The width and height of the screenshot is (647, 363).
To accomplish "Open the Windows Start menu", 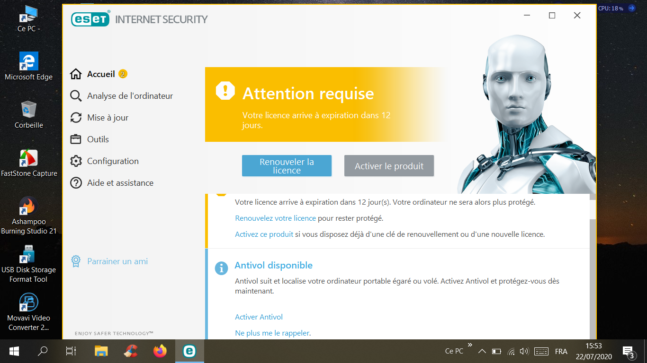I will [14, 351].
